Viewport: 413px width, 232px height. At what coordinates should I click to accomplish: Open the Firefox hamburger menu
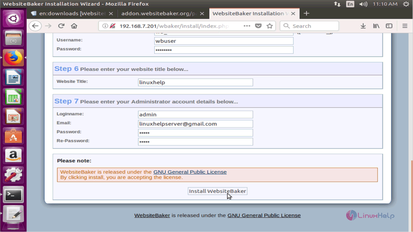[x=405, y=26]
